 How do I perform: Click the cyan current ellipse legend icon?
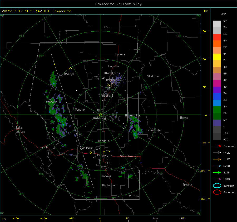tap(217, 186)
